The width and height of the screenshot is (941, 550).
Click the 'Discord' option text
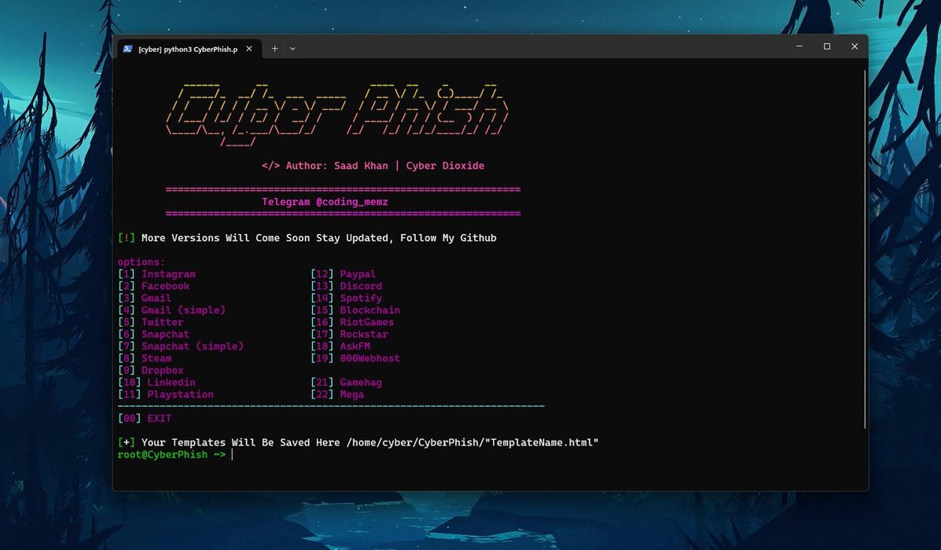(361, 286)
